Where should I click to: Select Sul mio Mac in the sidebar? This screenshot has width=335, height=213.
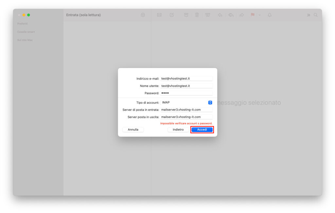coord(25,40)
